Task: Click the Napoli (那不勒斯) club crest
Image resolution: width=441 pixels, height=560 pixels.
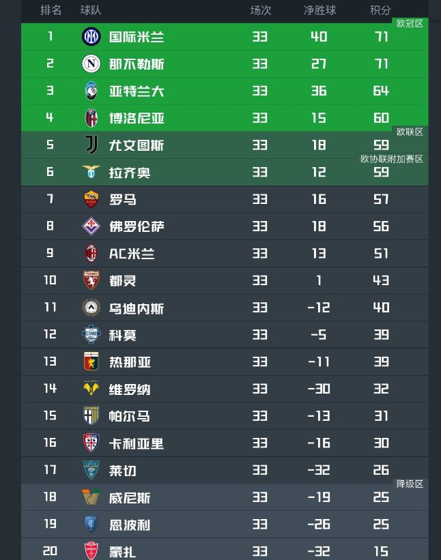Action: 91,64
